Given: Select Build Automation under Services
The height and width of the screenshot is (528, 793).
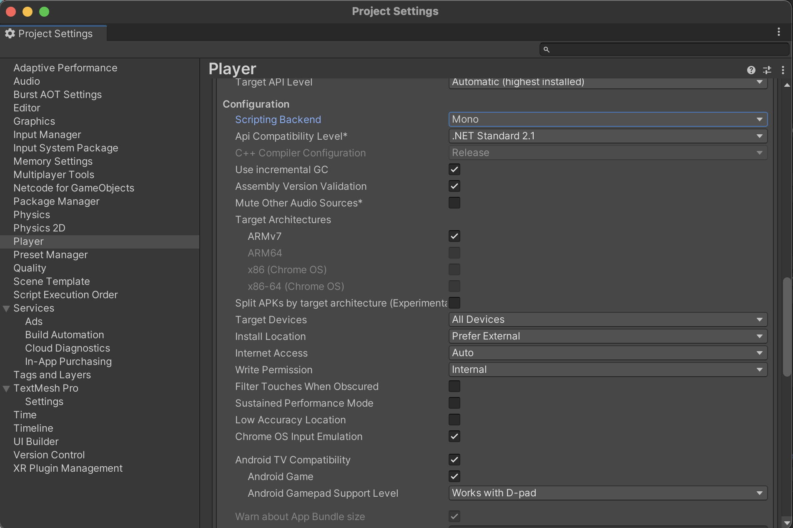Looking at the screenshot, I should click(x=65, y=335).
